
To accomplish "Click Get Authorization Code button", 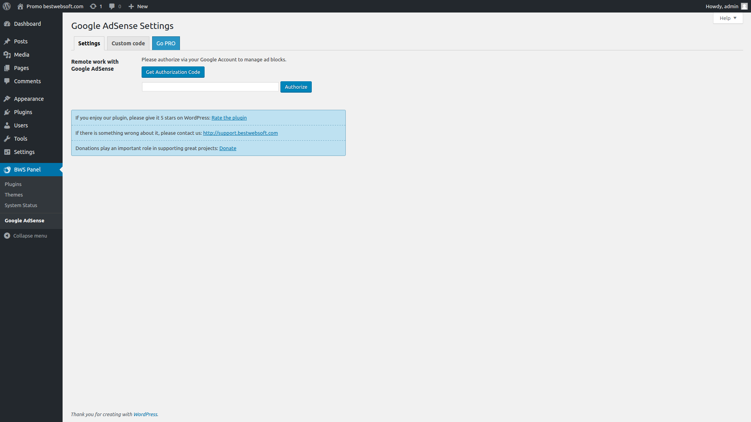I will click(x=173, y=72).
